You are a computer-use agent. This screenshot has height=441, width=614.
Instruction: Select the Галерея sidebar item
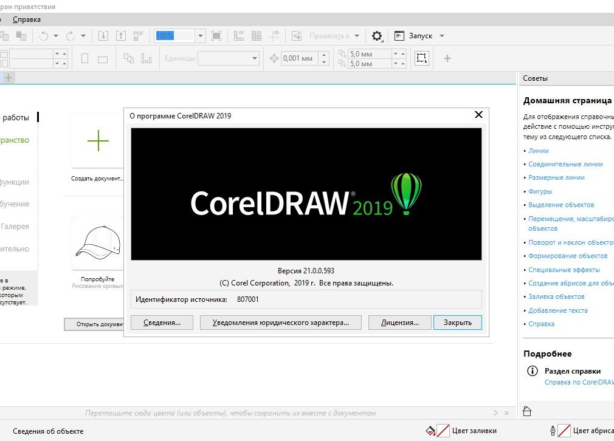click(15, 226)
